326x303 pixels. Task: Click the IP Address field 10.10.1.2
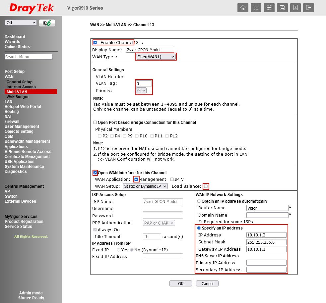click(x=266, y=235)
